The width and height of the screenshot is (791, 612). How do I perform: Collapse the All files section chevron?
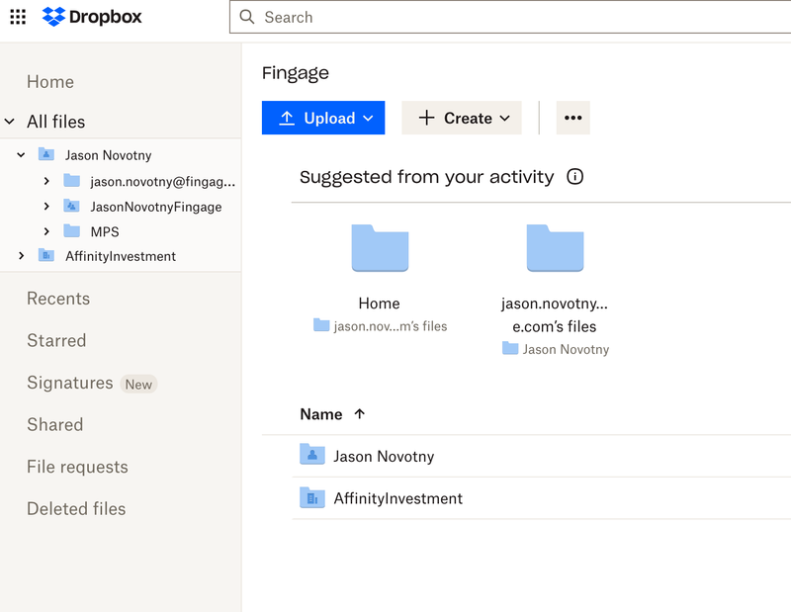(x=10, y=122)
